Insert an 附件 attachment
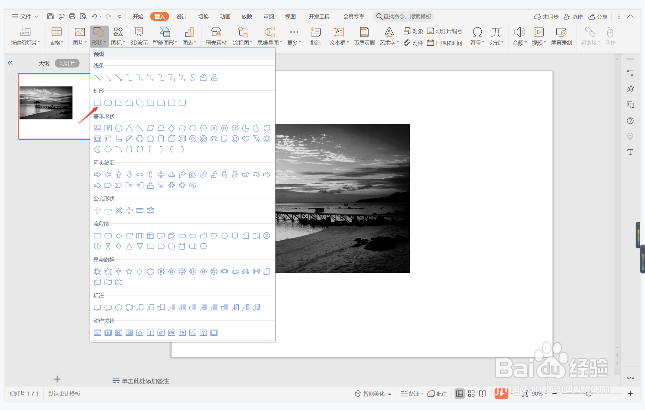The image size is (645, 410). [x=413, y=43]
